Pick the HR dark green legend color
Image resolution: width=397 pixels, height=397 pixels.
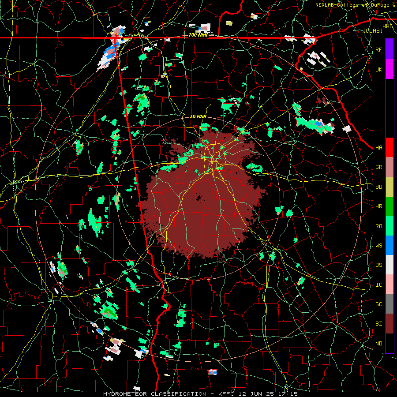click(390, 206)
